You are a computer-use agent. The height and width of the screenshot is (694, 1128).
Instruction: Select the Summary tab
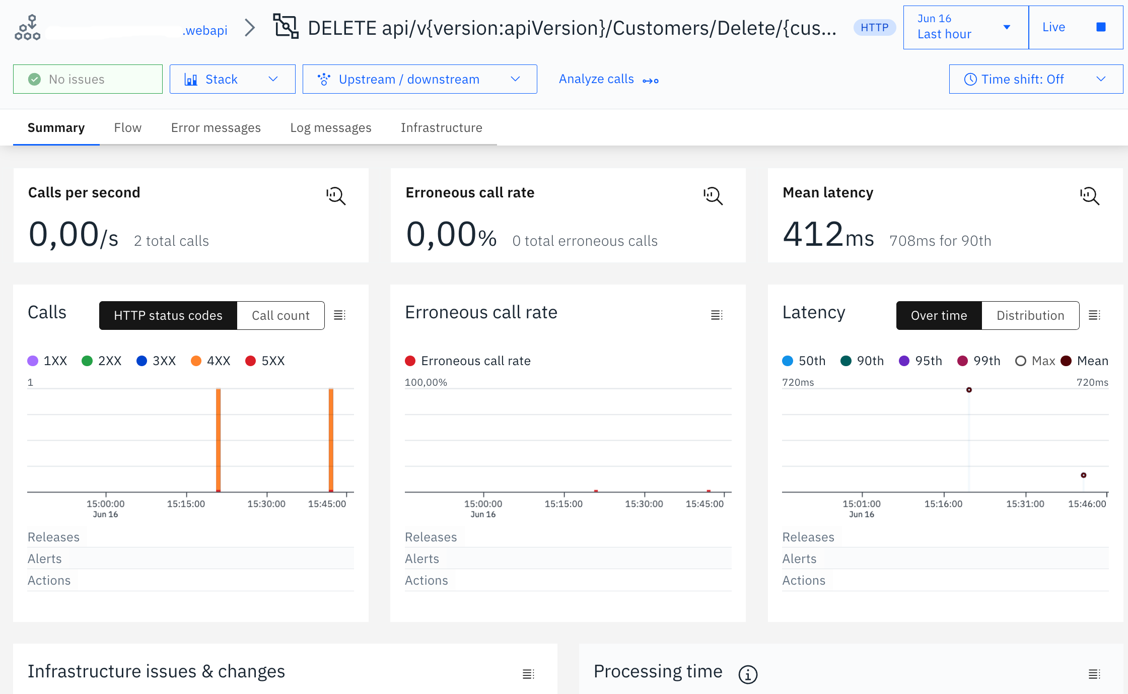(x=56, y=127)
